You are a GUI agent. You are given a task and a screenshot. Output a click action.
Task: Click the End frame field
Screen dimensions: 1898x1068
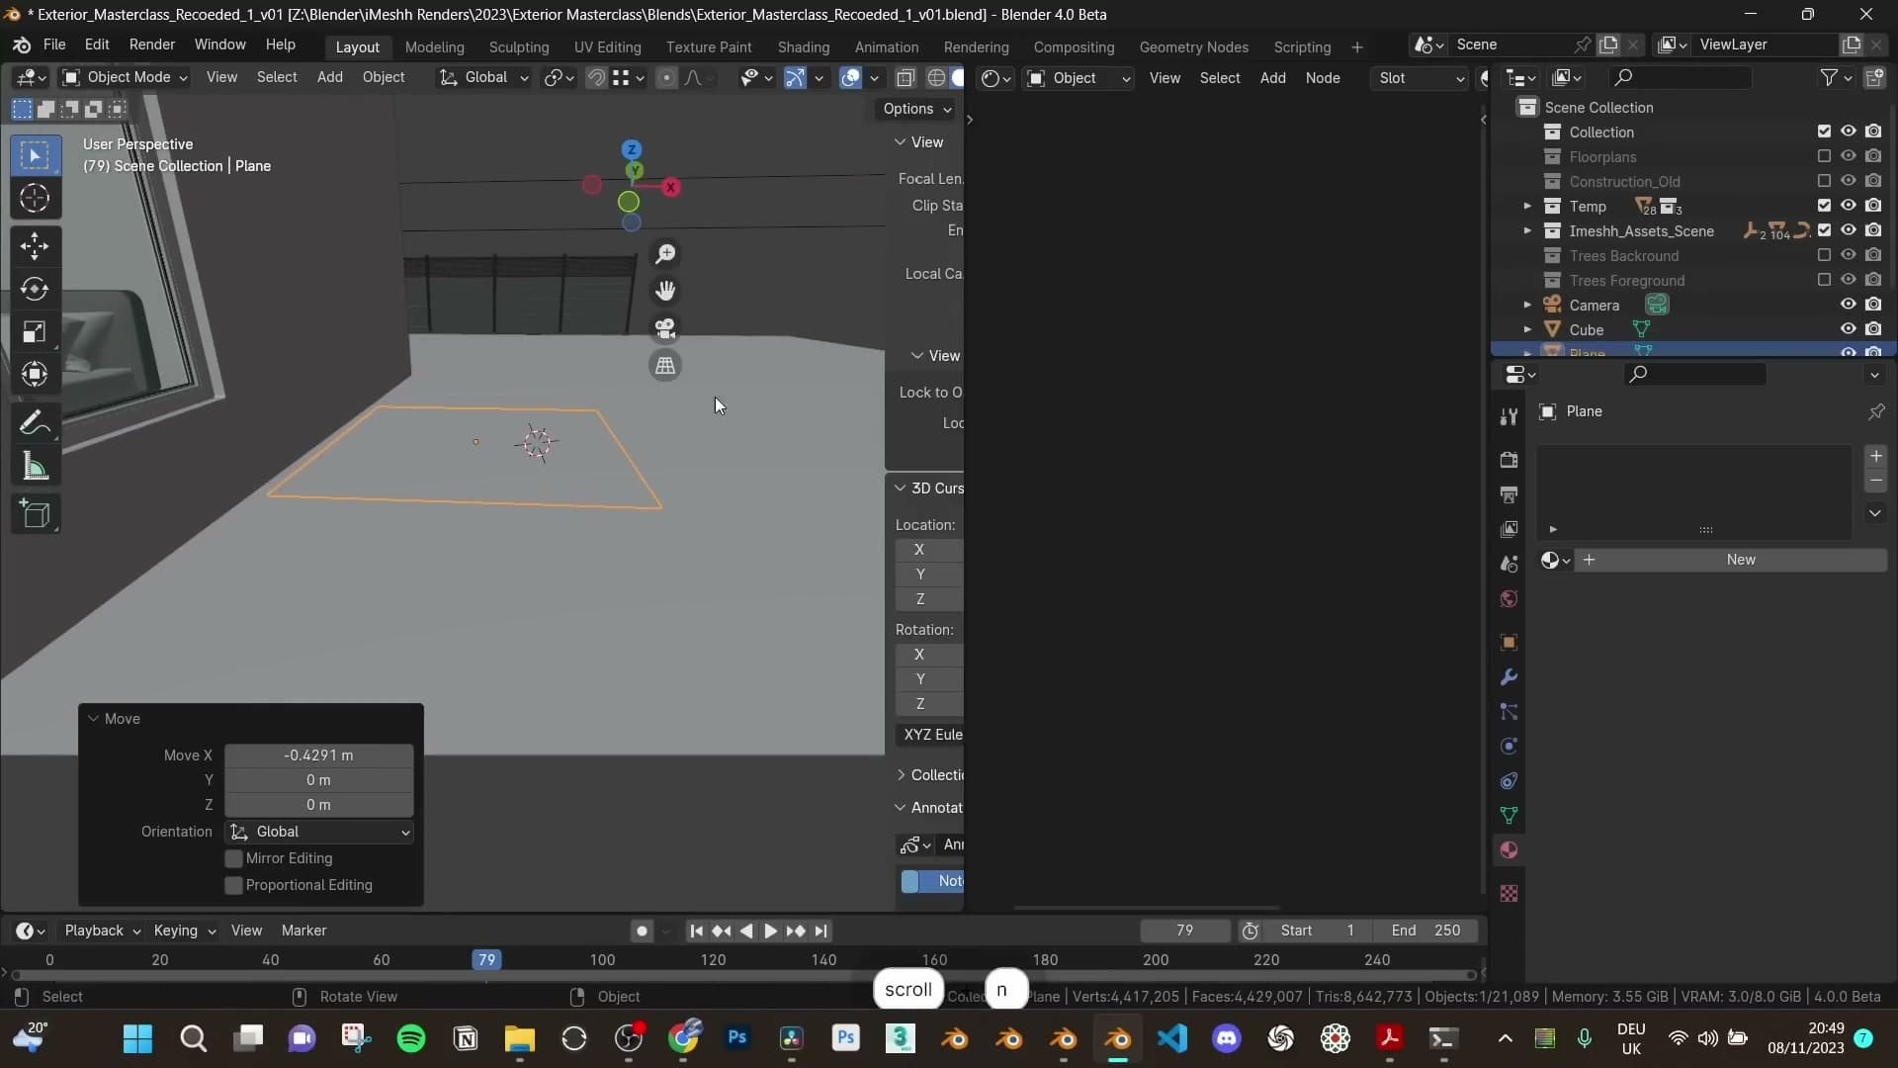[x=1424, y=931]
